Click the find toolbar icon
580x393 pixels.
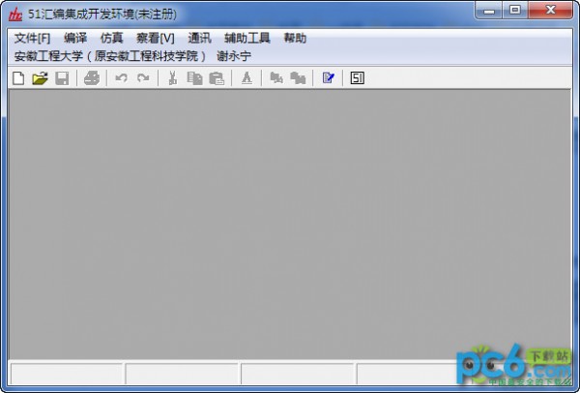coord(276,78)
